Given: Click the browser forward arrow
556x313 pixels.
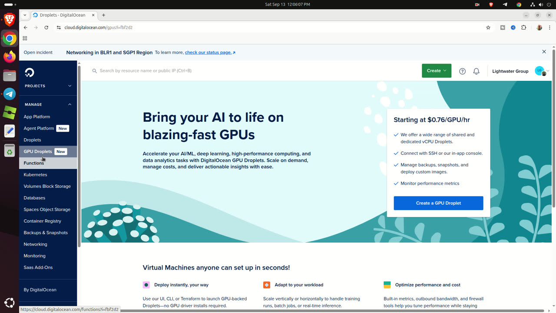Looking at the screenshot, I should coord(36,27).
